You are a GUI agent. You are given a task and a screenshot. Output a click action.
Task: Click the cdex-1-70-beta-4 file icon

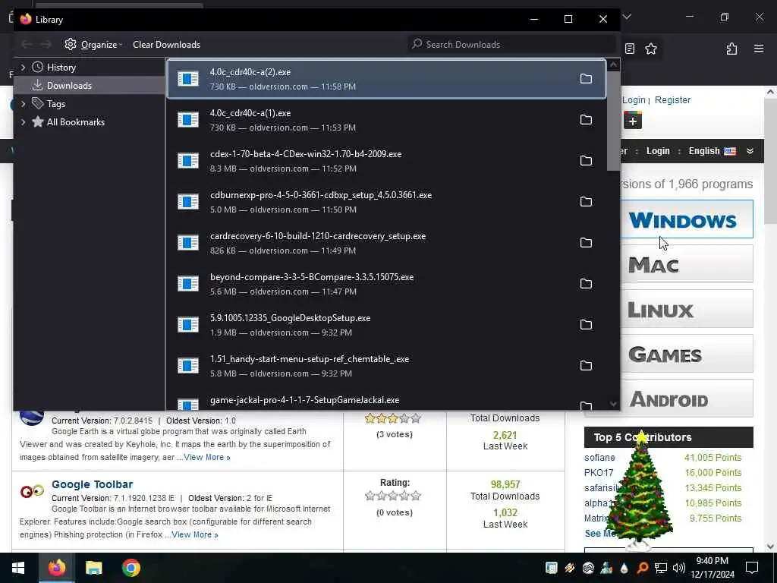[x=188, y=161]
